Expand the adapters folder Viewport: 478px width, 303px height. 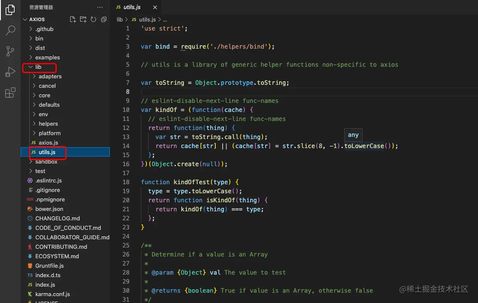pyautogui.click(x=65, y=76)
